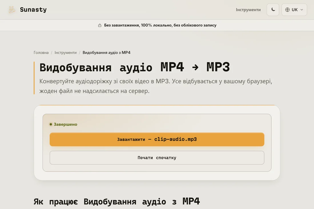314x209 pixels.
Task: Click the Почати спочатку button
Action: coord(157,158)
